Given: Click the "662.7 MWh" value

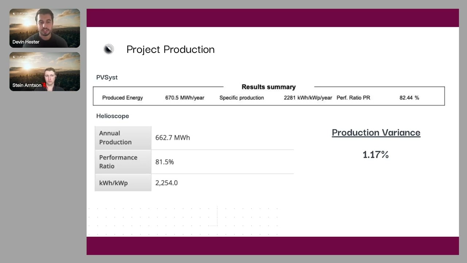Looking at the screenshot, I should [173, 138].
